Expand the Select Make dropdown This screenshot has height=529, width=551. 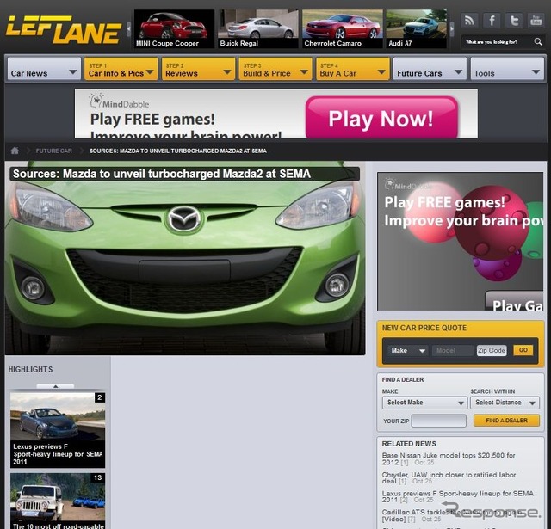click(424, 403)
